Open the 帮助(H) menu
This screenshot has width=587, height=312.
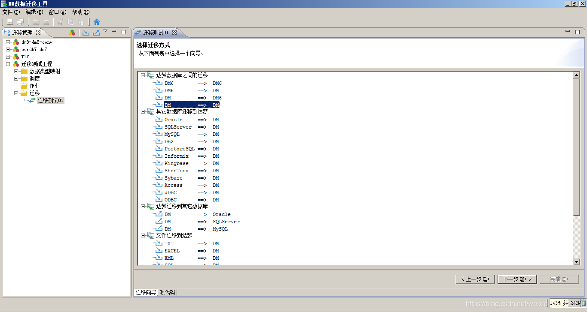click(x=81, y=12)
